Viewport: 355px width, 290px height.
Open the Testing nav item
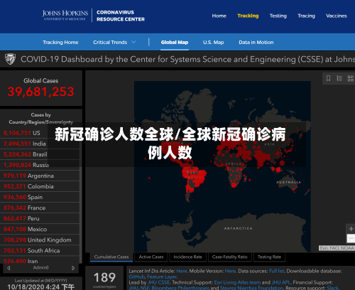click(x=278, y=16)
